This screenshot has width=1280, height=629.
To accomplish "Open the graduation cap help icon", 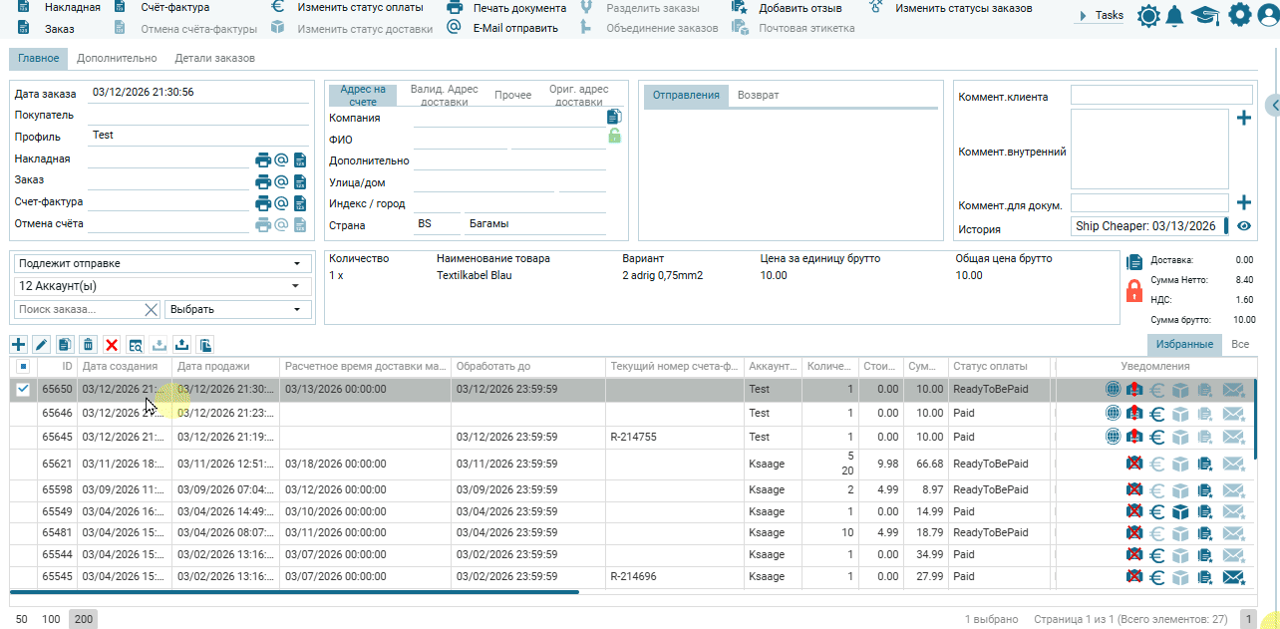I will [x=1205, y=16].
